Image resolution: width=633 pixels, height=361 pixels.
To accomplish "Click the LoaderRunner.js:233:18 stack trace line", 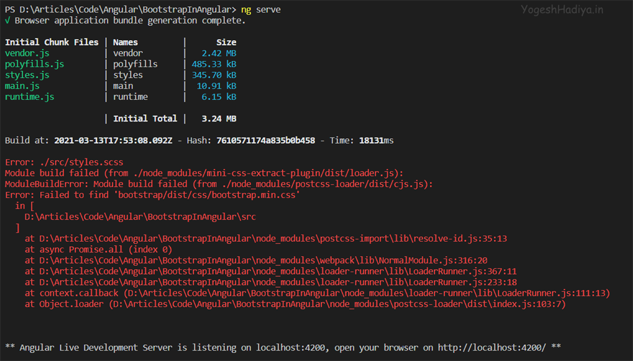I will [271, 282].
